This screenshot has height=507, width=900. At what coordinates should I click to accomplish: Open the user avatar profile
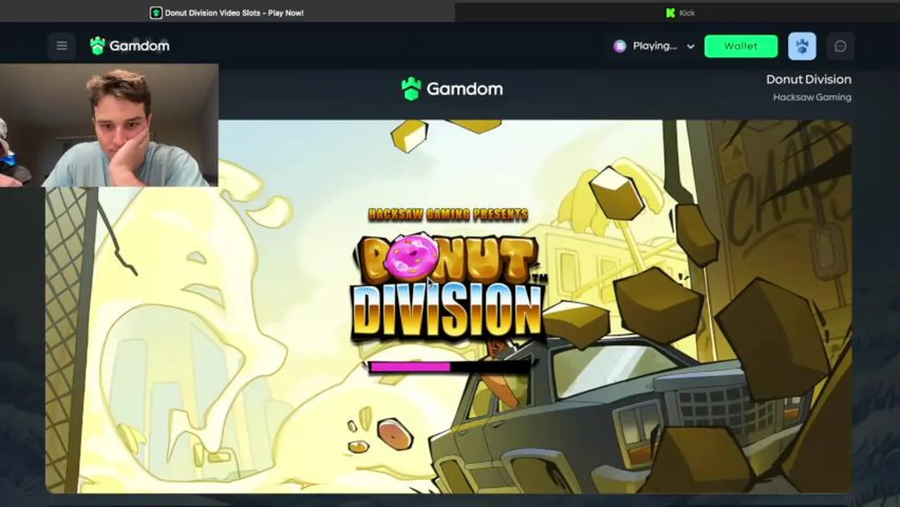(x=802, y=46)
